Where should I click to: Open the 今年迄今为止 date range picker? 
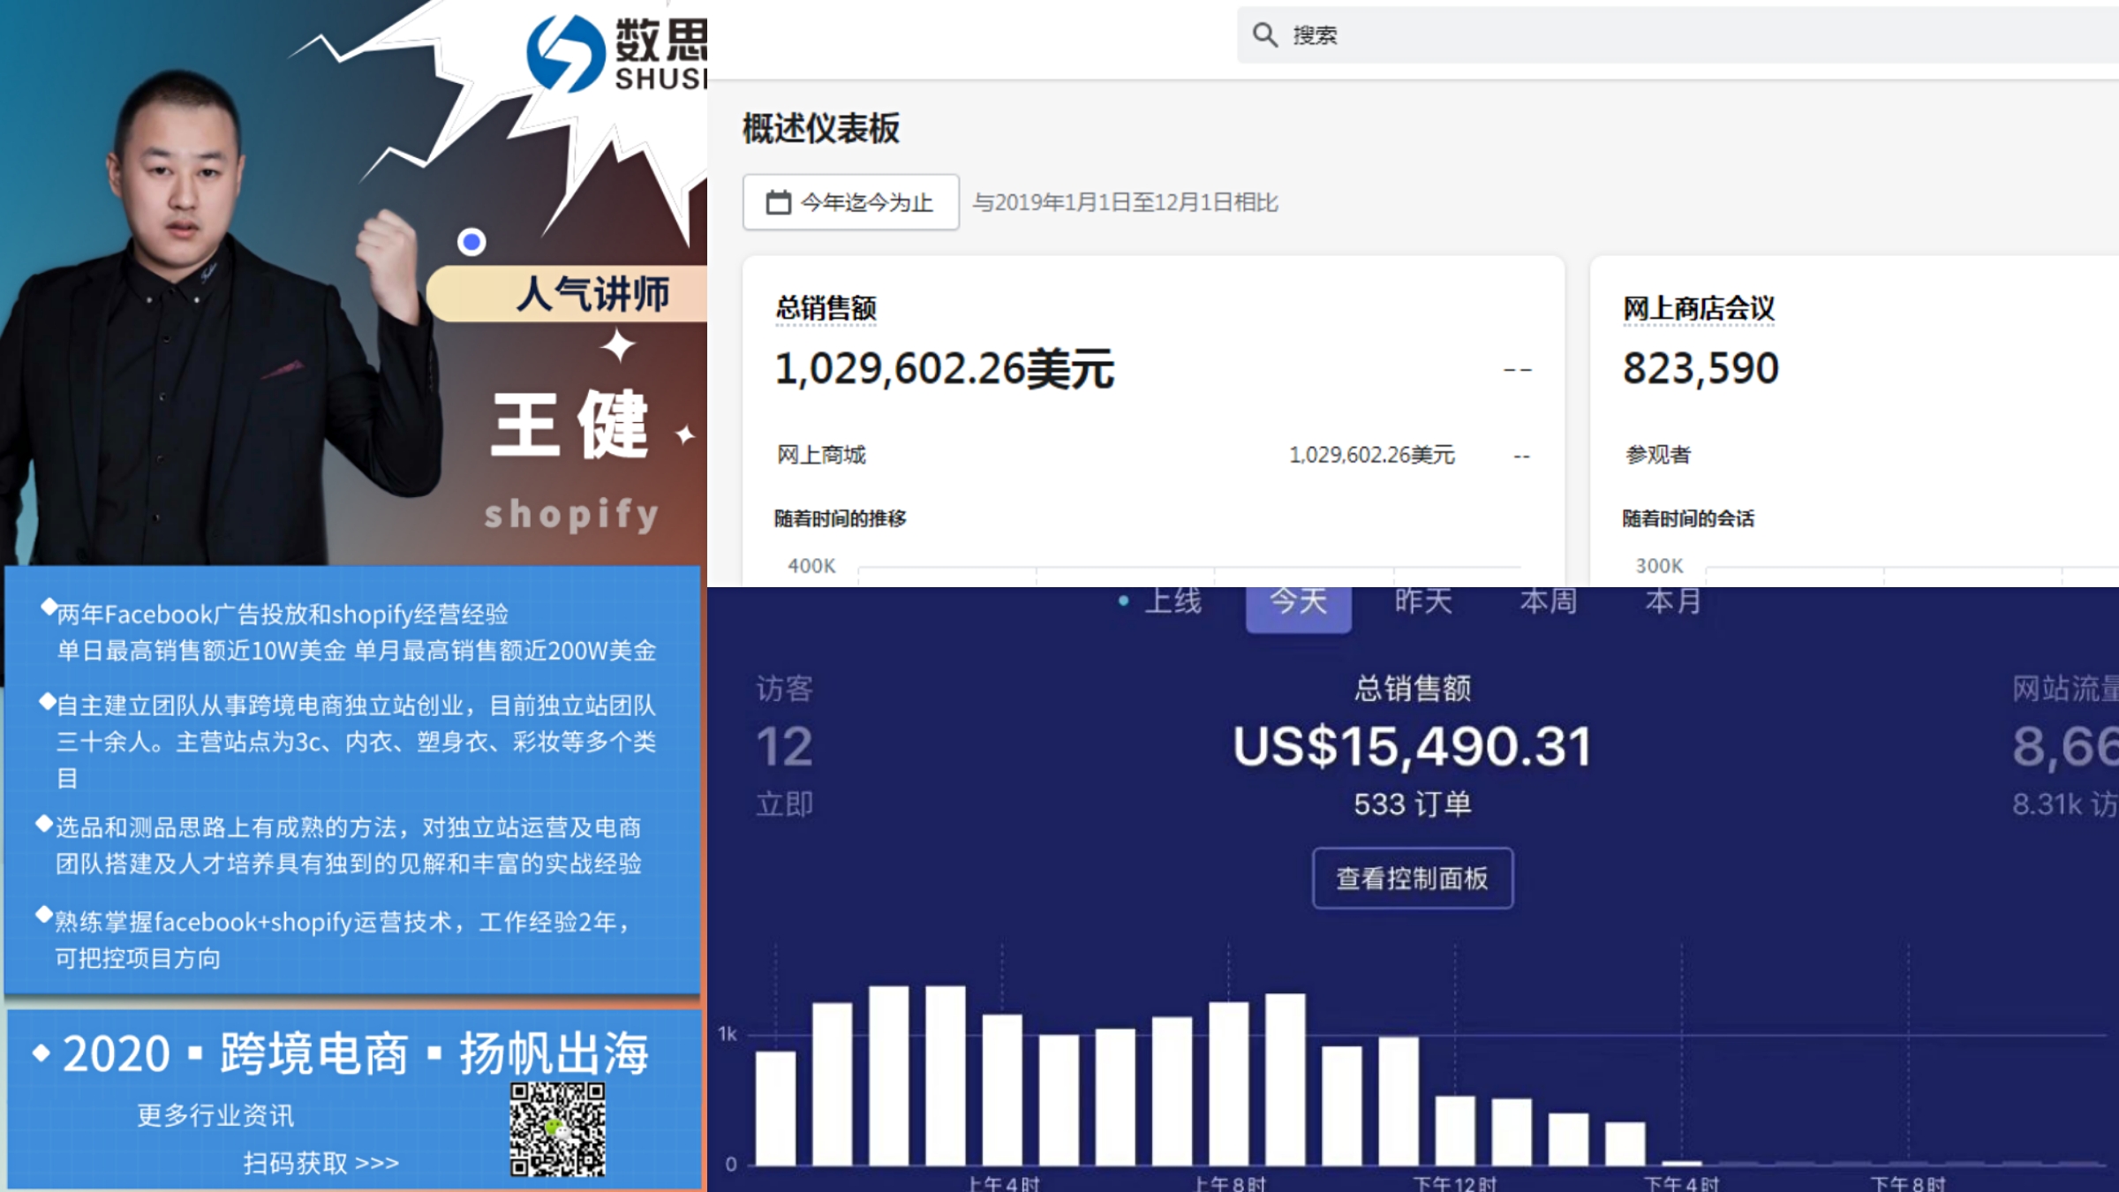point(850,202)
